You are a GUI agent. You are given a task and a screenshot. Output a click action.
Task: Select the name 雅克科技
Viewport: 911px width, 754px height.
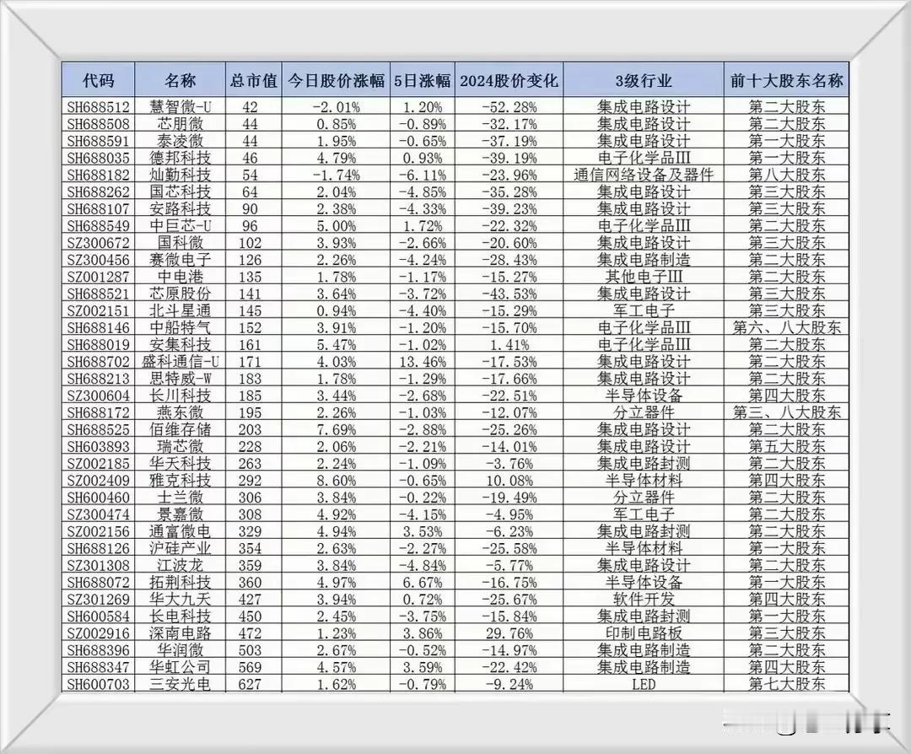[x=181, y=481]
